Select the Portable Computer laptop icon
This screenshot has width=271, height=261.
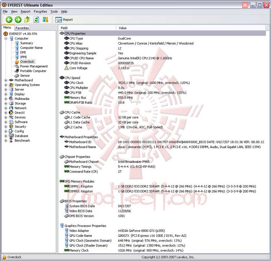point(17,71)
